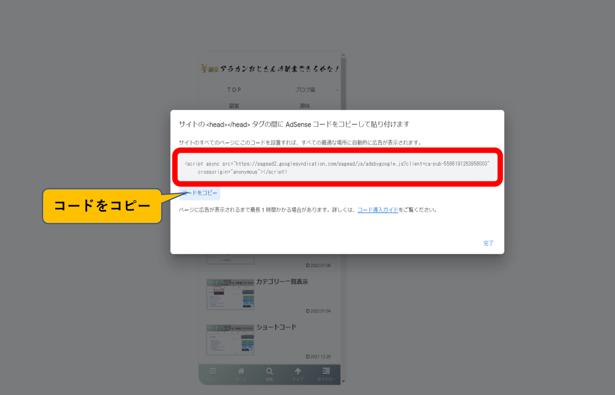Click the site logo header image
615x395 pixels.
(x=270, y=69)
